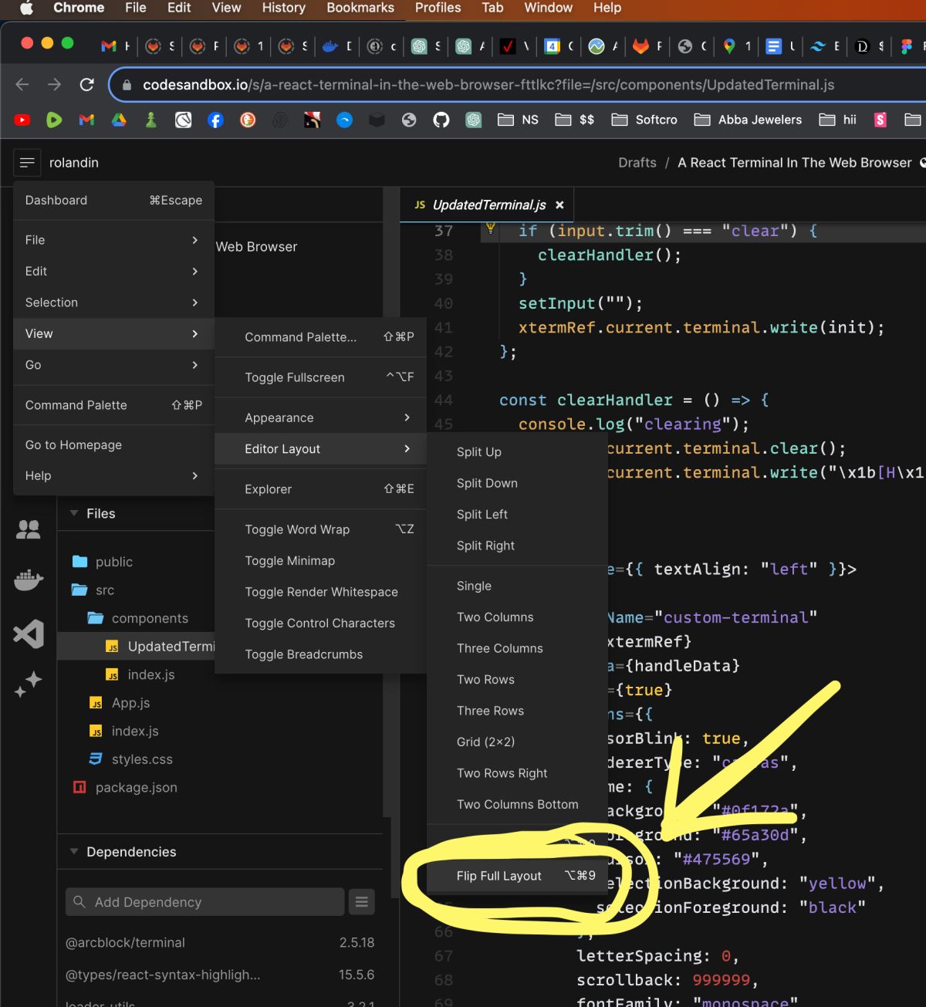Open the Softcro bookmarks folder

pos(644,120)
